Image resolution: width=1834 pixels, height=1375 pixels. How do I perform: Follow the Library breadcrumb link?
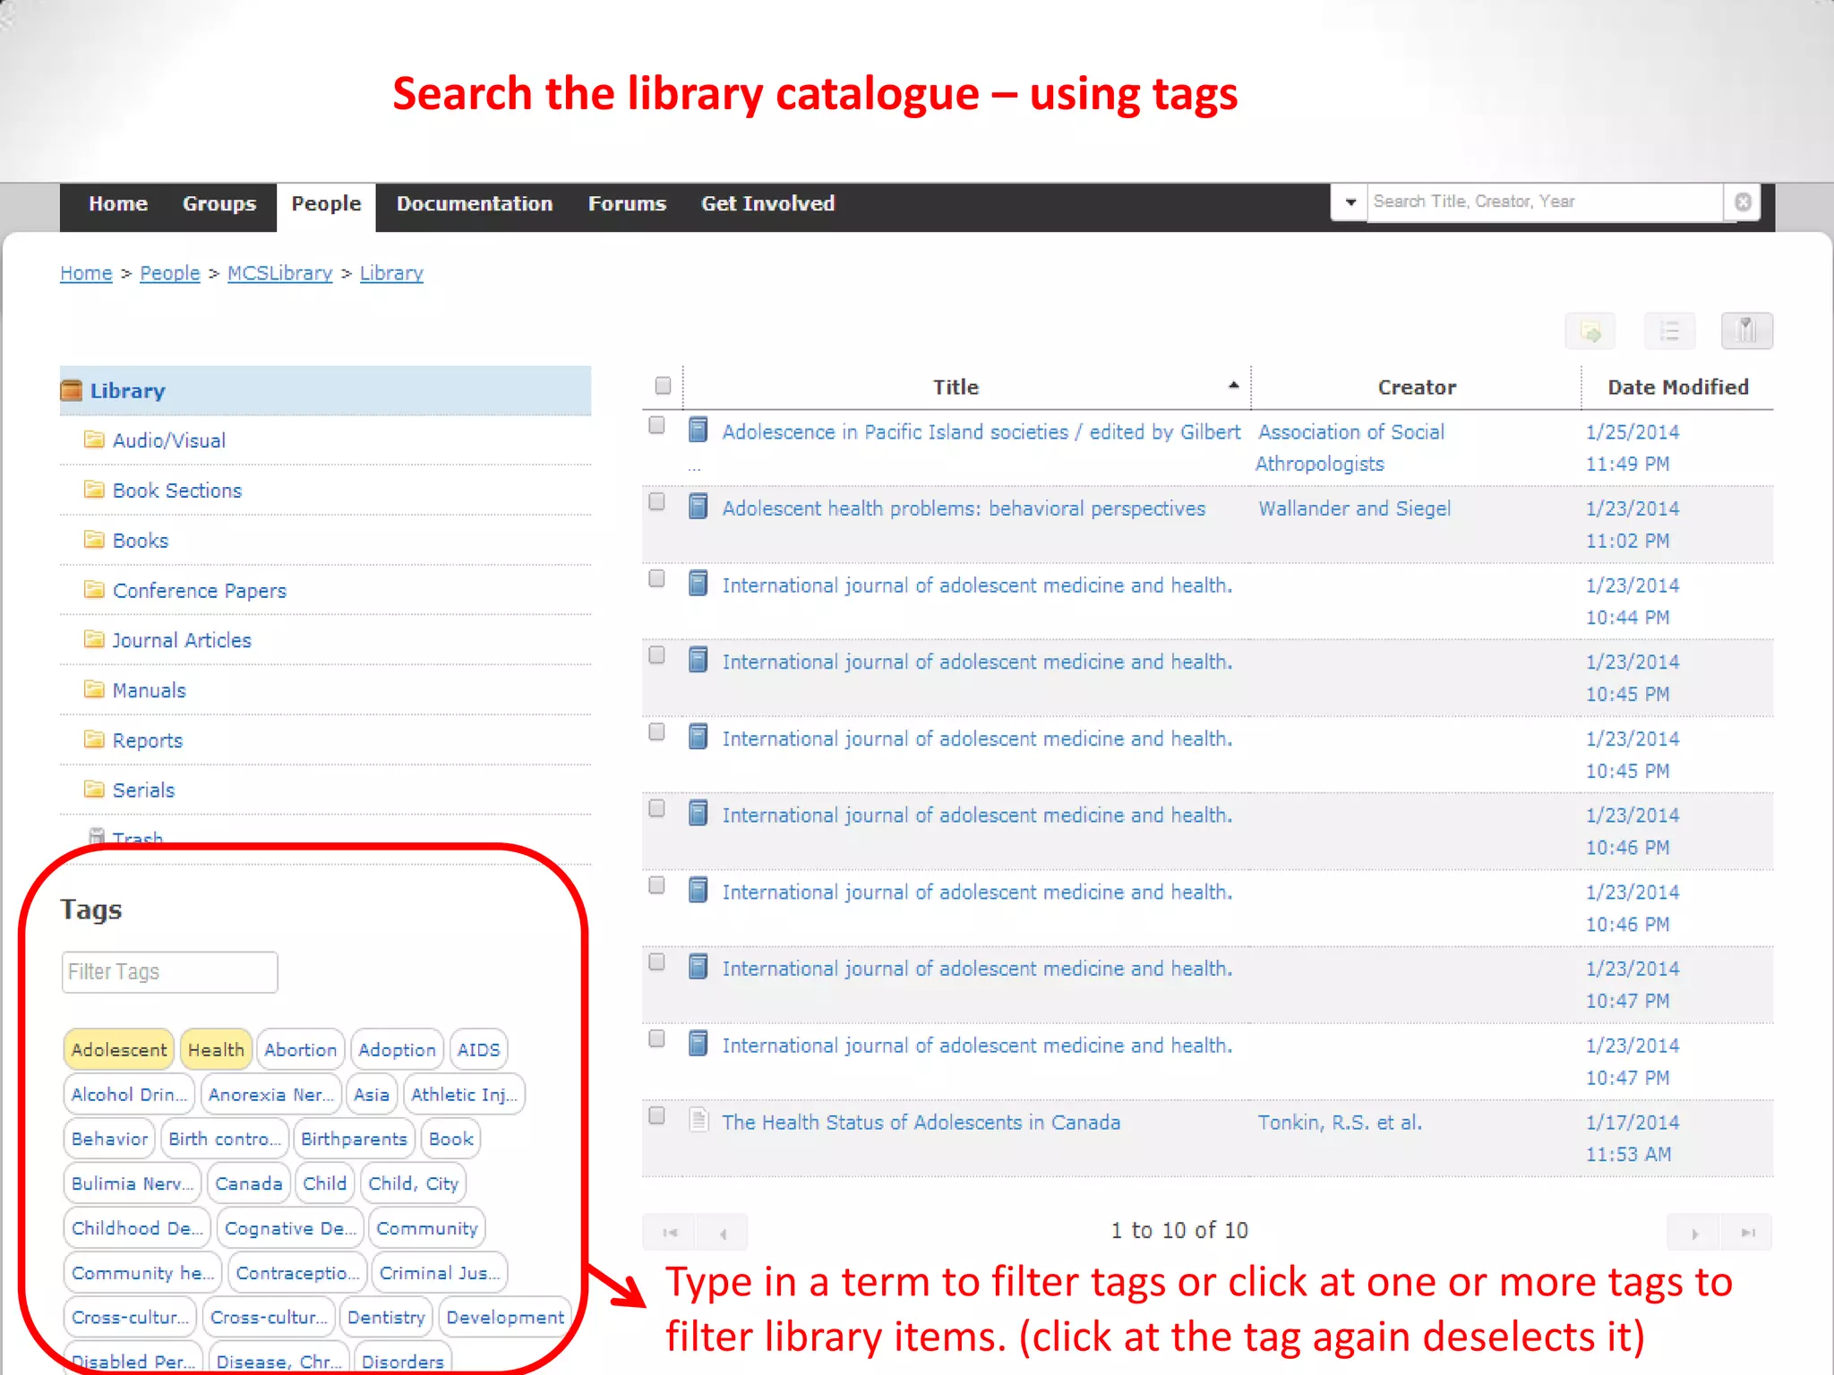[x=391, y=273]
